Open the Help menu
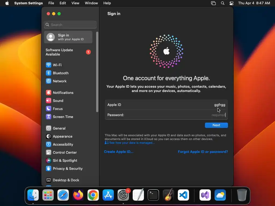Image resolution: width=275 pixels, height=206 pixels. pos(107,3)
